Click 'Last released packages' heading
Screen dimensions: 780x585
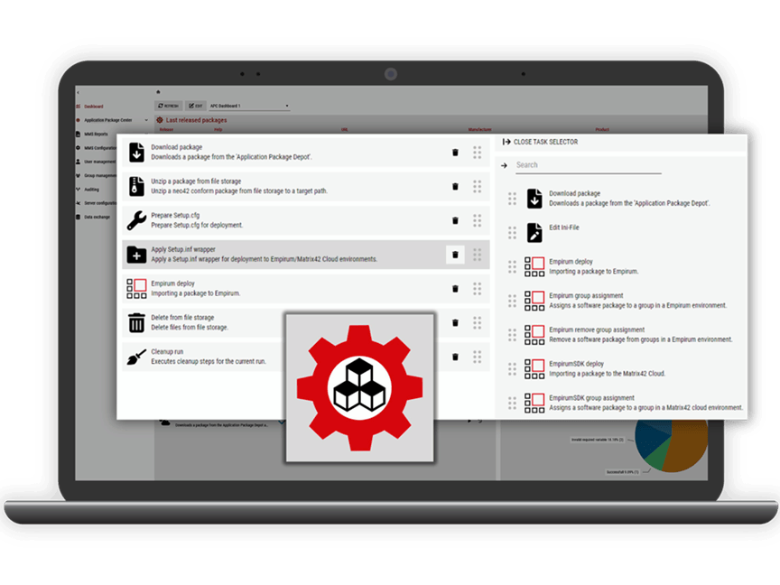196,120
